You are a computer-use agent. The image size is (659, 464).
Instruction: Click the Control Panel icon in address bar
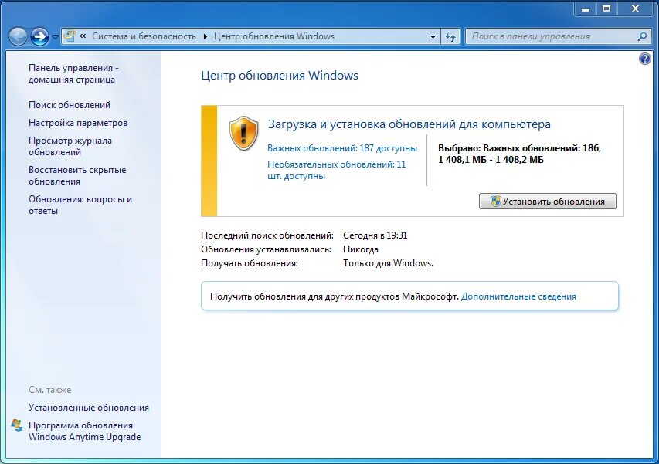point(70,36)
